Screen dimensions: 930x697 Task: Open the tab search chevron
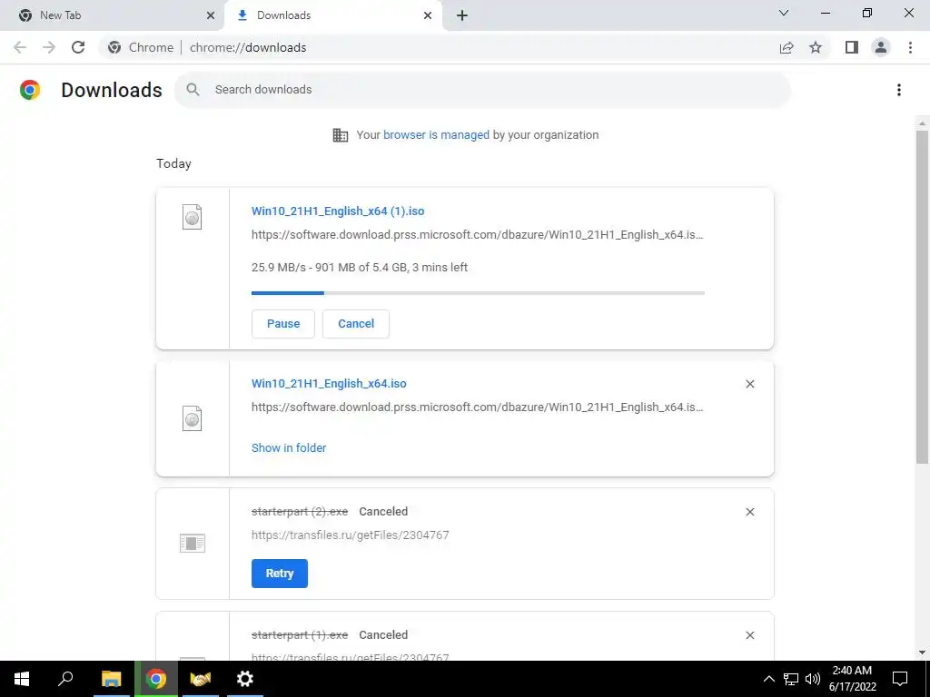click(784, 13)
